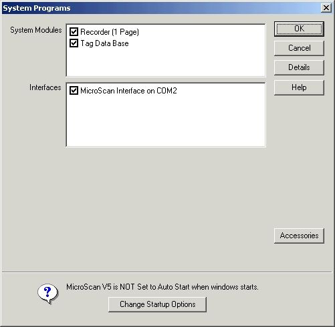Click the Auto Start status message text
The height and width of the screenshot is (327, 335).
point(162,287)
